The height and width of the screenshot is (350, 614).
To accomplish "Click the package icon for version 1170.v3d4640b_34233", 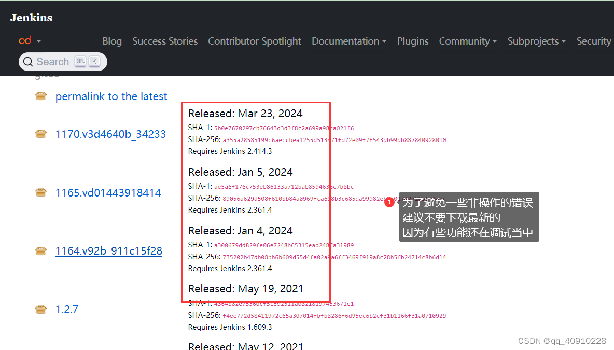I will point(41,134).
